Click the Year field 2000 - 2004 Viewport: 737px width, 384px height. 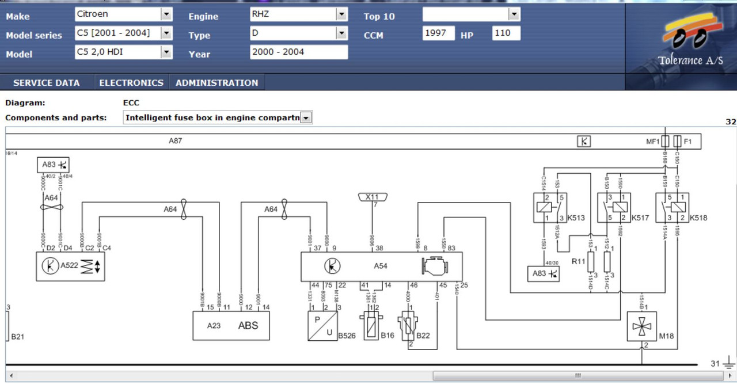(299, 52)
